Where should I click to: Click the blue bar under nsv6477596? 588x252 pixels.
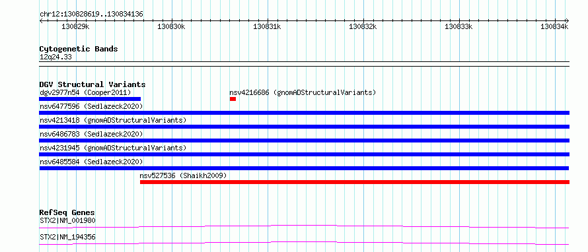[x=305, y=113]
